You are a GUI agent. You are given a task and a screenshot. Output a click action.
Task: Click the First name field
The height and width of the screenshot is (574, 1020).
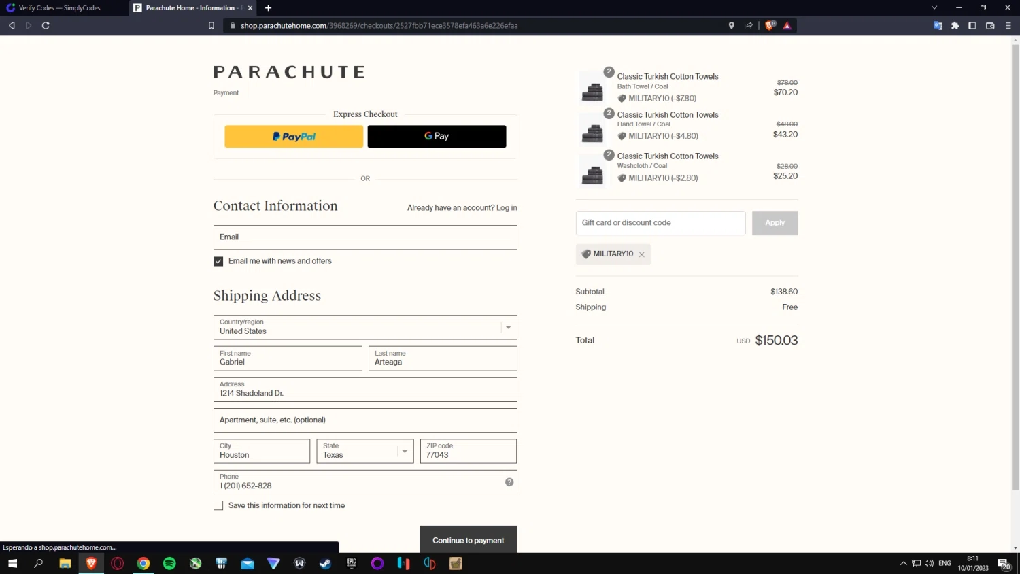(288, 358)
